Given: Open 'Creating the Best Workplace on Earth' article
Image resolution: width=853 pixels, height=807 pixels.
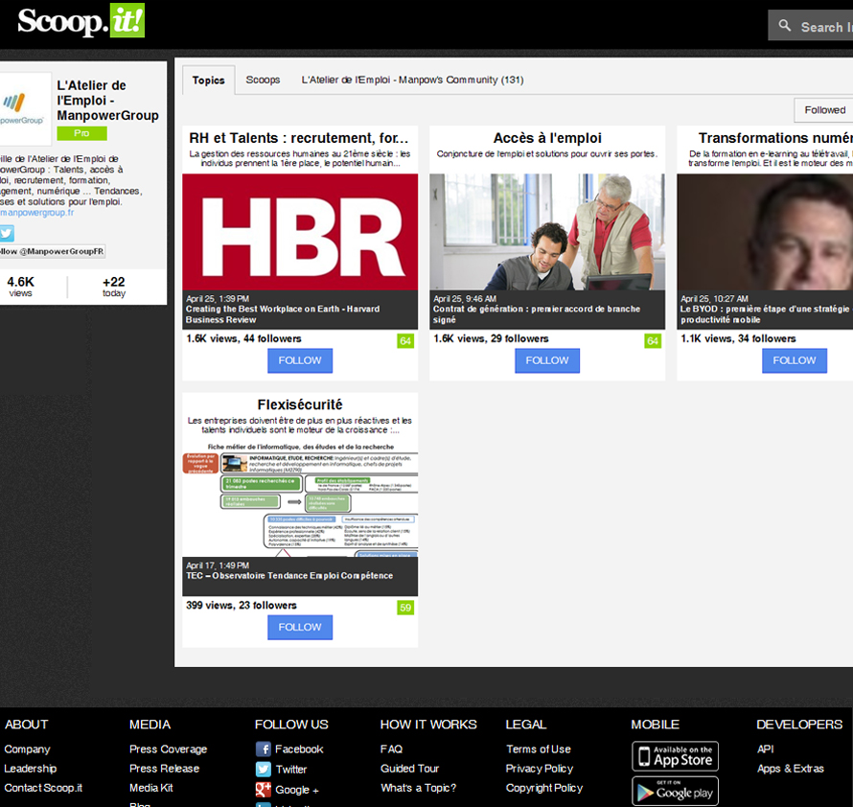Looking at the screenshot, I should point(283,314).
